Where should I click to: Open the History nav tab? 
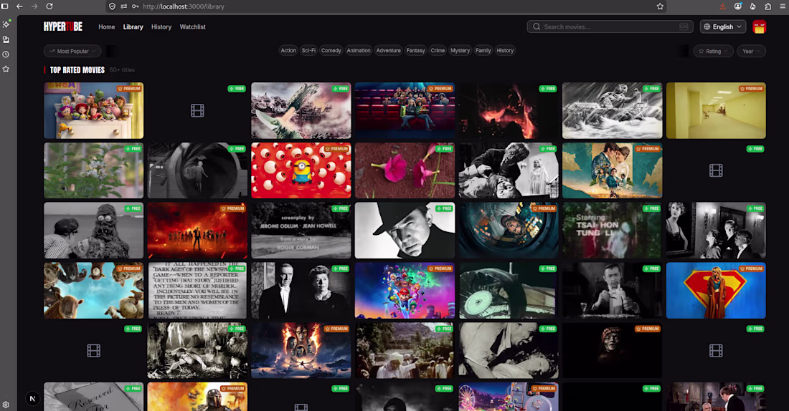[x=161, y=26]
